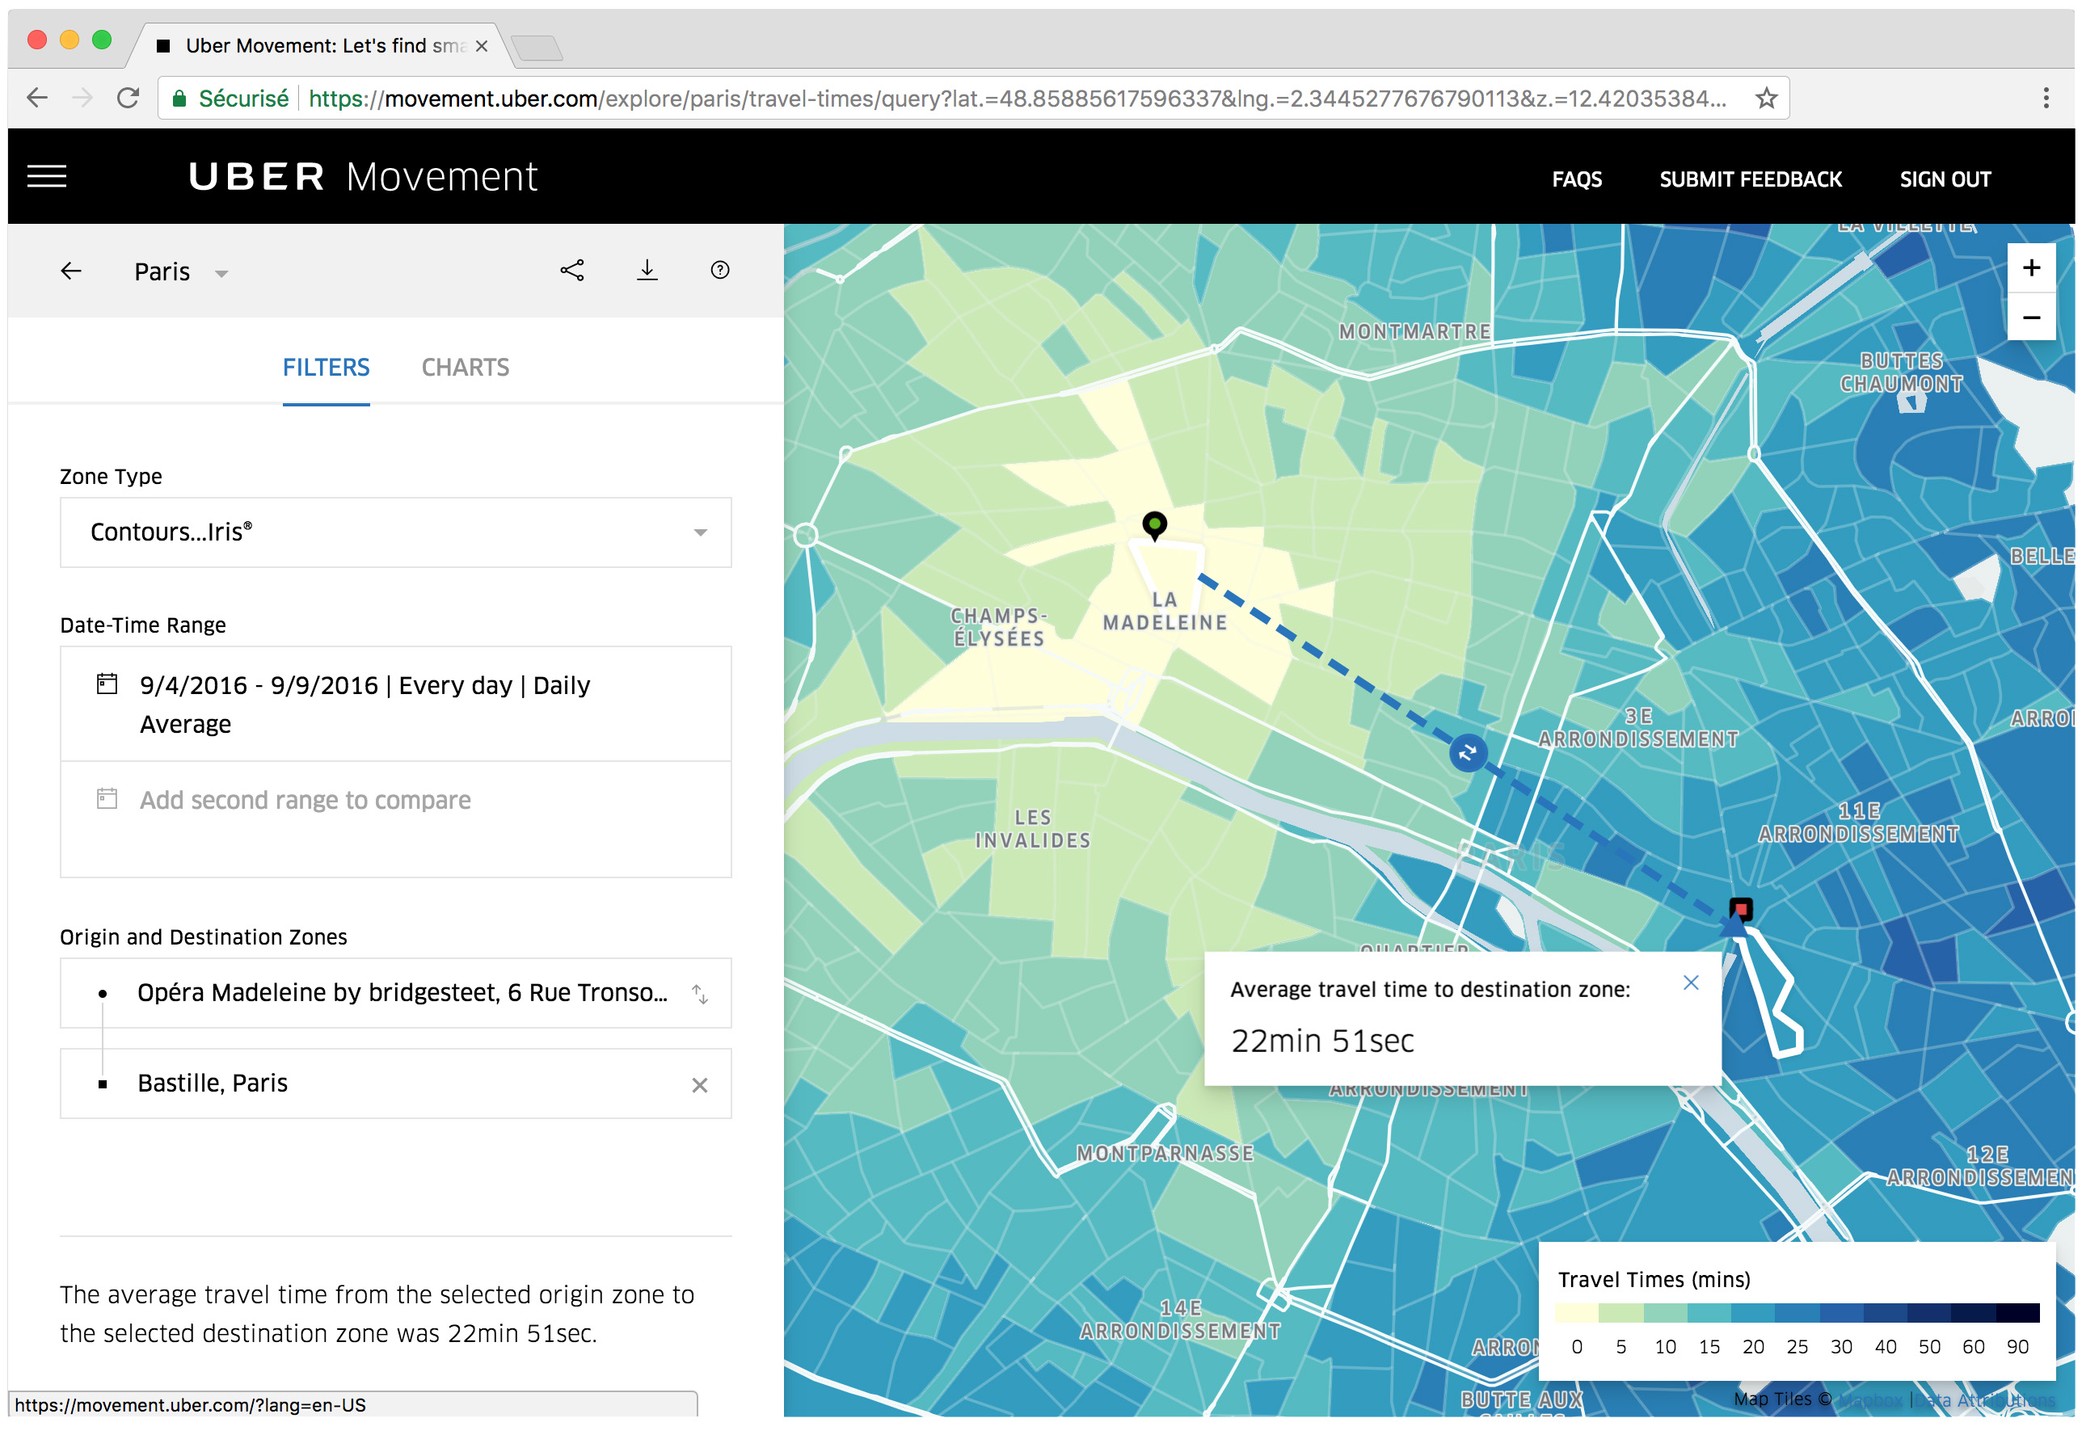
Task: Zoom out the map with the minus button
Action: [2031, 318]
